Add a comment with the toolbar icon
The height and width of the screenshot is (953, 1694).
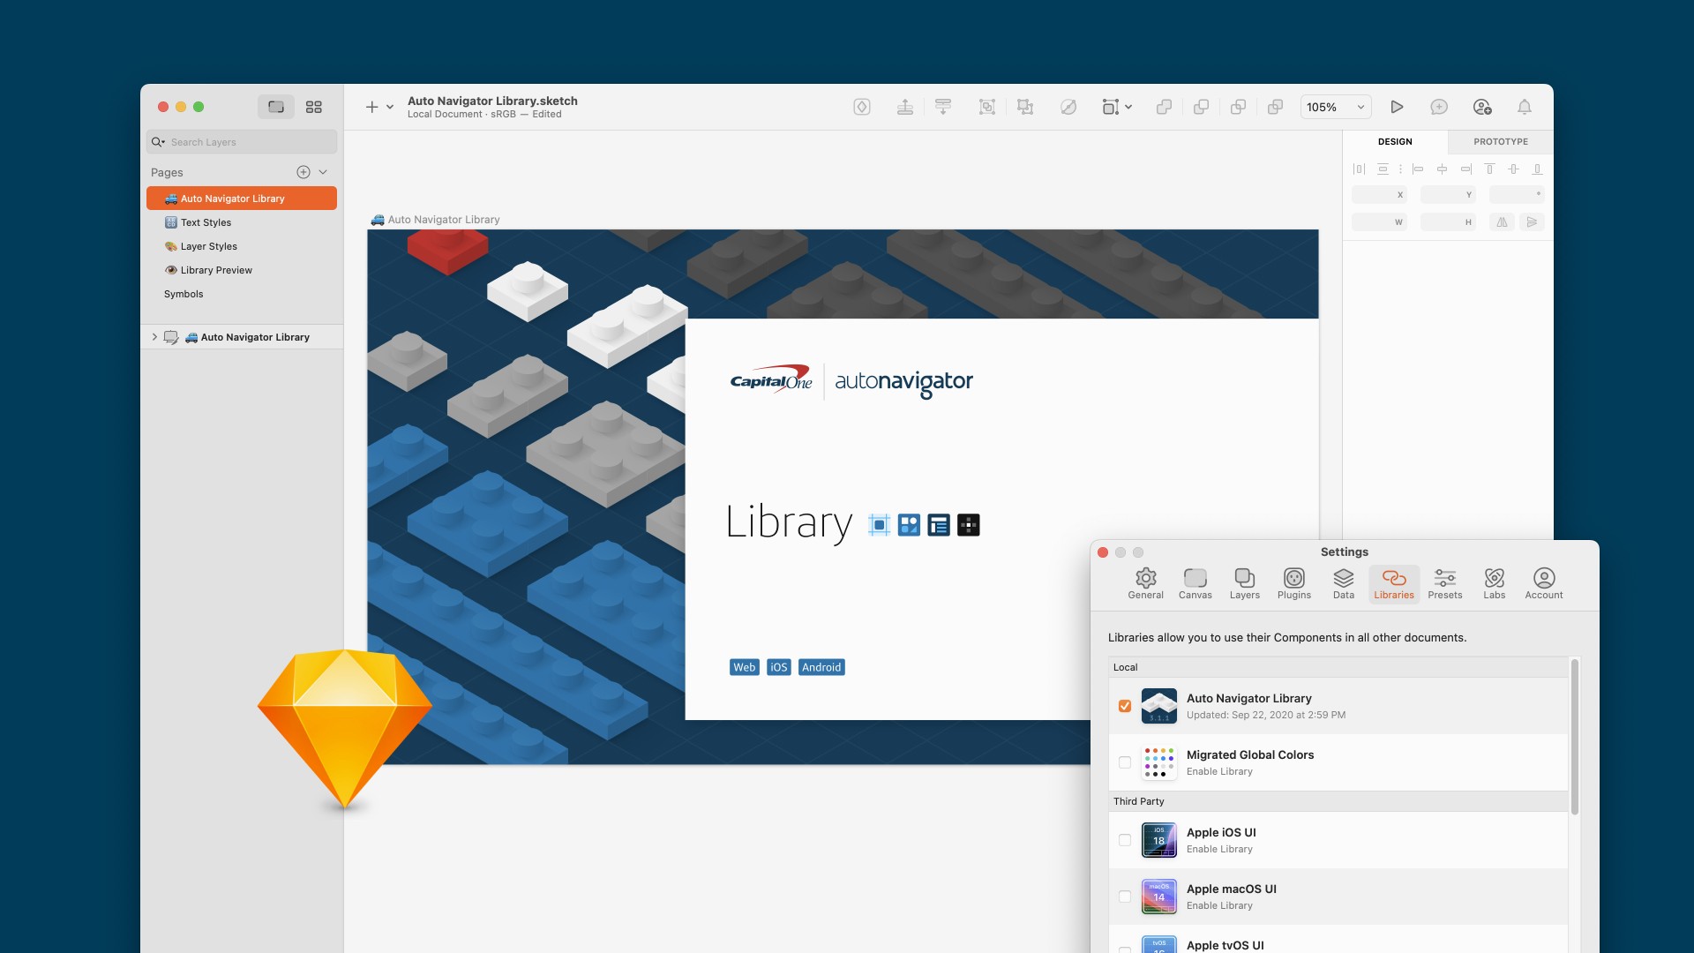[1439, 107]
